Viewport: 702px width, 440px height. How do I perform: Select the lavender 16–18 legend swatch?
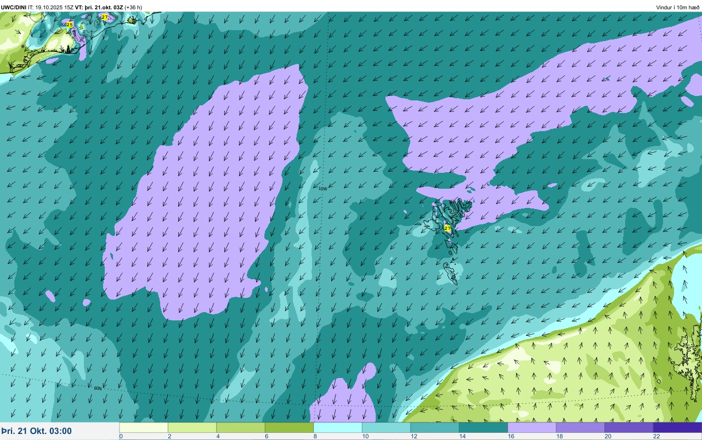[x=532, y=427]
